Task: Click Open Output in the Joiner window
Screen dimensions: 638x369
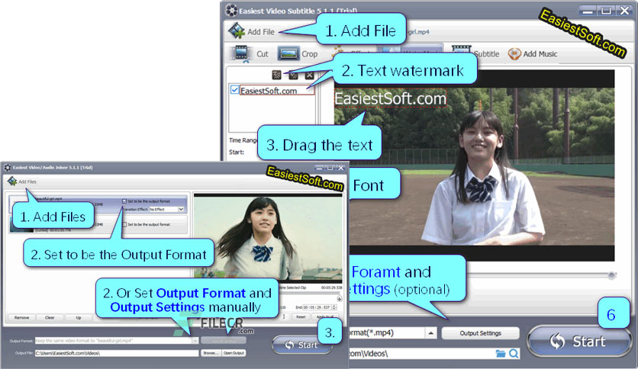Action: [x=234, y=353]
